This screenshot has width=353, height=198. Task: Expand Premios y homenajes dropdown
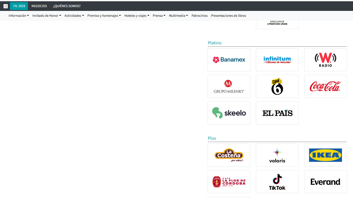(x=104, y=16)
